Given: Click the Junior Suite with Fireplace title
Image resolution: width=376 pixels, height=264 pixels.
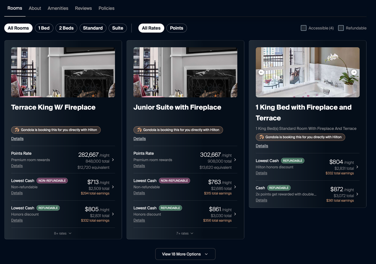Looking at the screenshot, I should click(177, 107).
